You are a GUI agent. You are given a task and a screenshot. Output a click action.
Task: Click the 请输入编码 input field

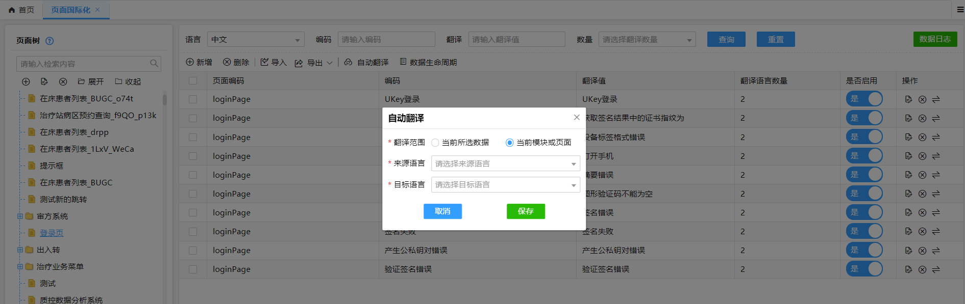click(386, 39)
